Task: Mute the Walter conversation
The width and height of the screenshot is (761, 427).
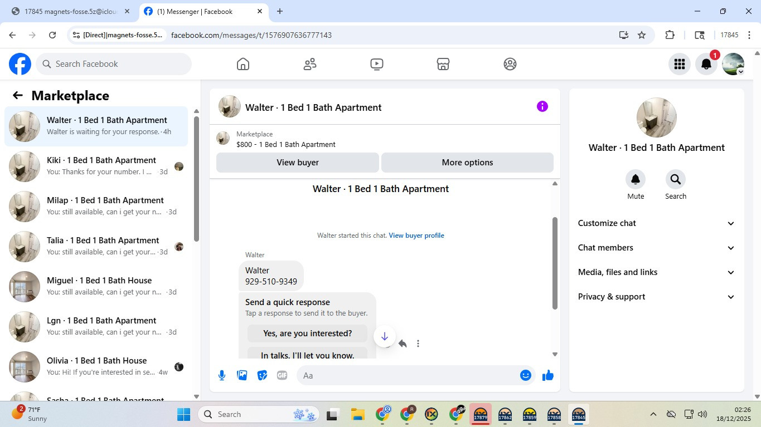Action: (636, 179)
